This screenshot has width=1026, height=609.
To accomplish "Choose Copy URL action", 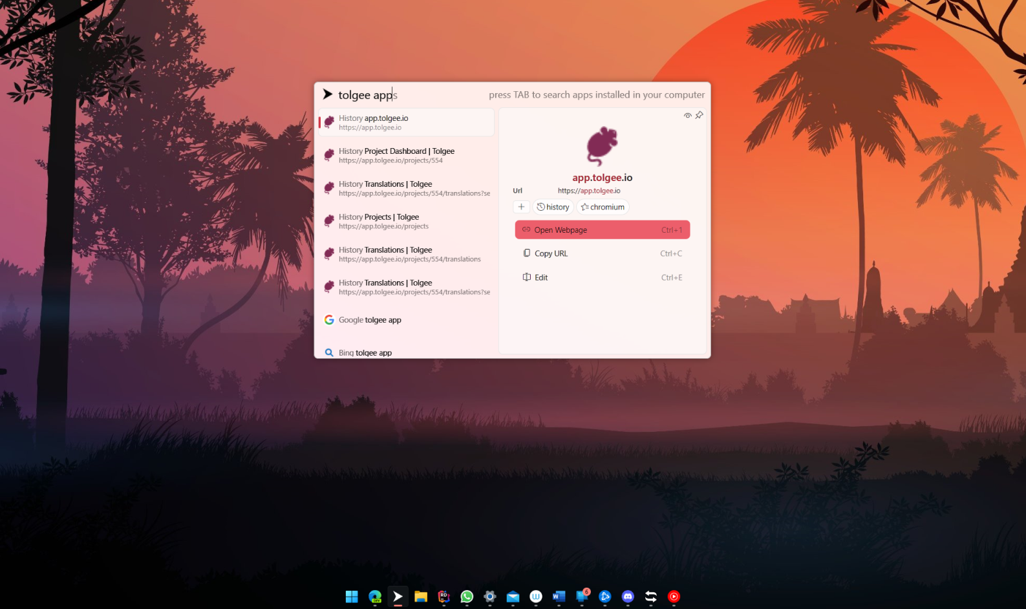I will pyautogui.click(x=602, y=253).
